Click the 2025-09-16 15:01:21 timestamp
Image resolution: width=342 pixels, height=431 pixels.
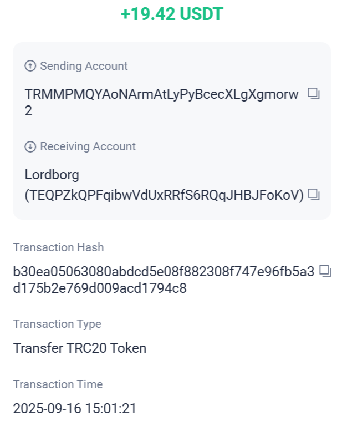(75, 409)
